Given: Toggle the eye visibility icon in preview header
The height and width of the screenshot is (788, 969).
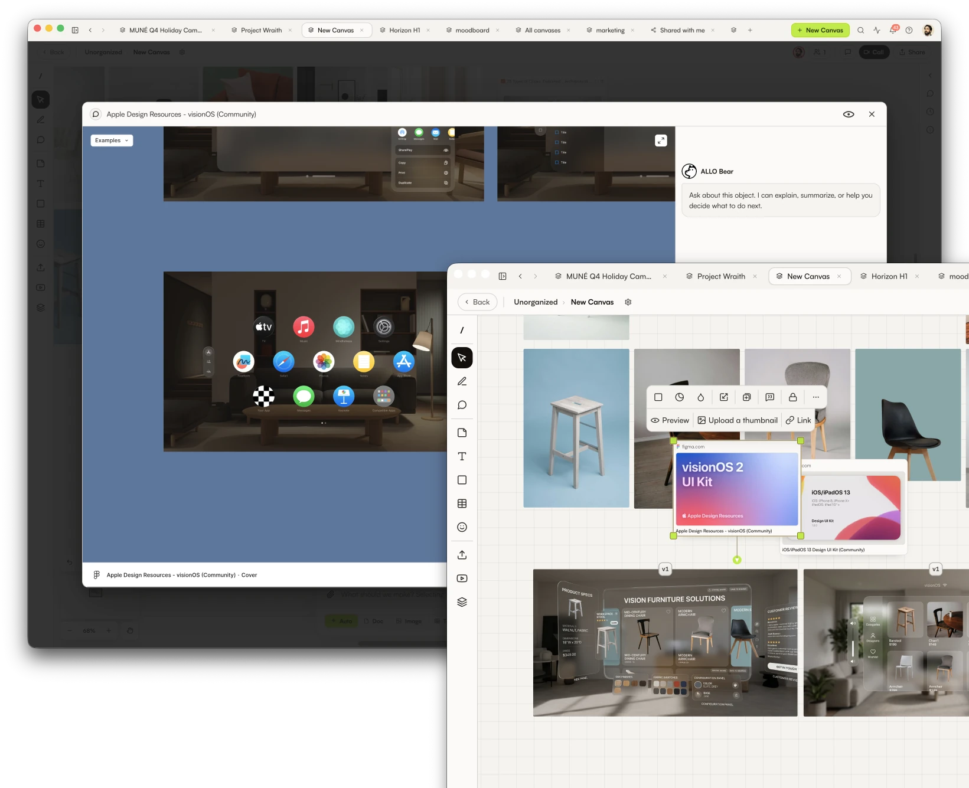Looking at the screenshot, I should (x=849, y=115).
